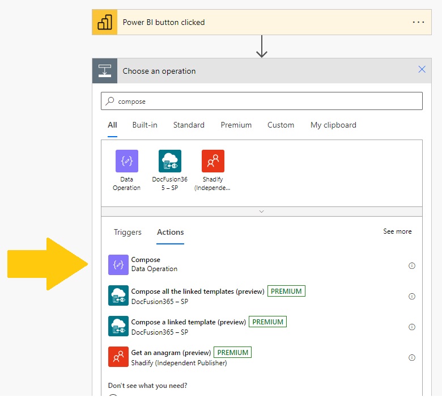Viewport: 442px width, 397px height.
Task: Switch to the Custom tab
Action: pos(280,125)
